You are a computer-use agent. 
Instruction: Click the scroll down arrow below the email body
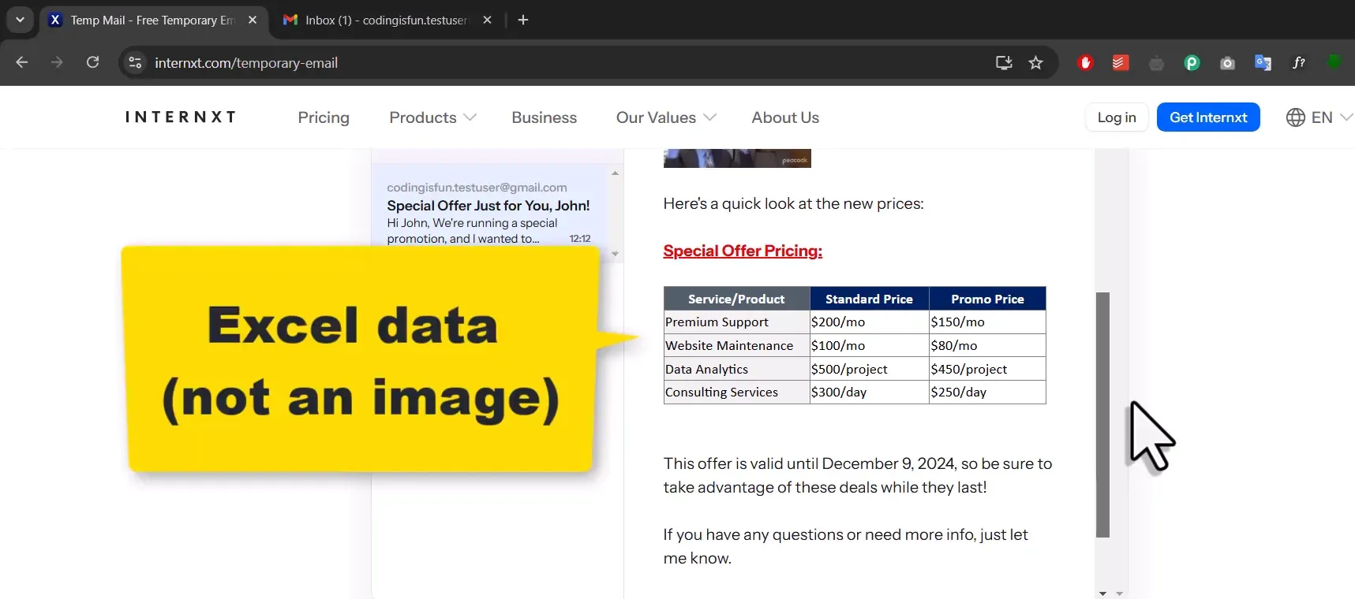[1102, 593]
